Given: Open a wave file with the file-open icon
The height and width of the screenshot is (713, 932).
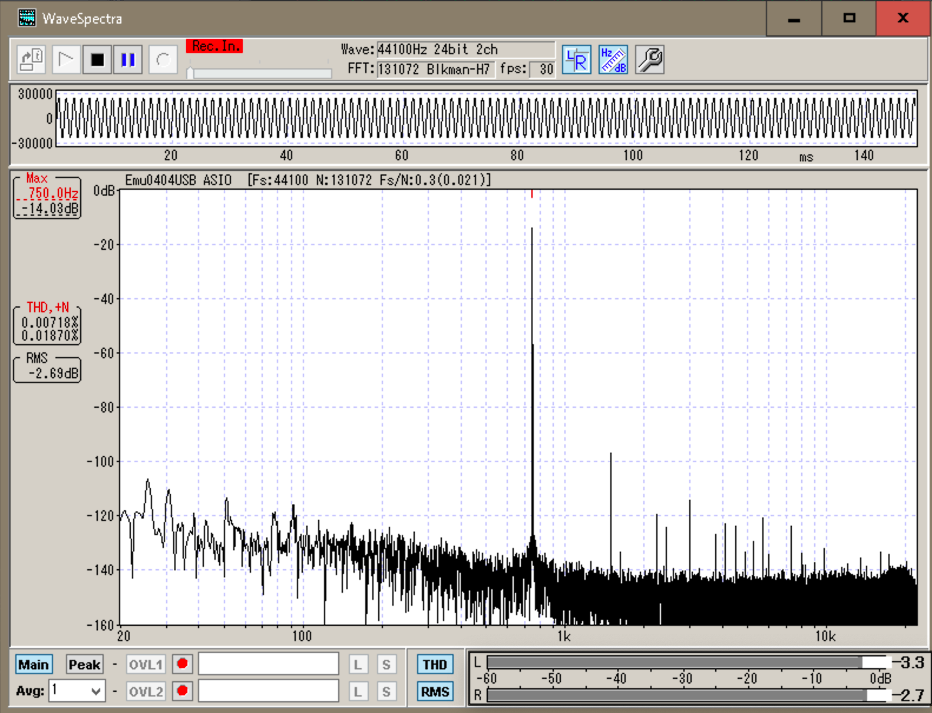Looking at the screenshot, I should [31, 60].
